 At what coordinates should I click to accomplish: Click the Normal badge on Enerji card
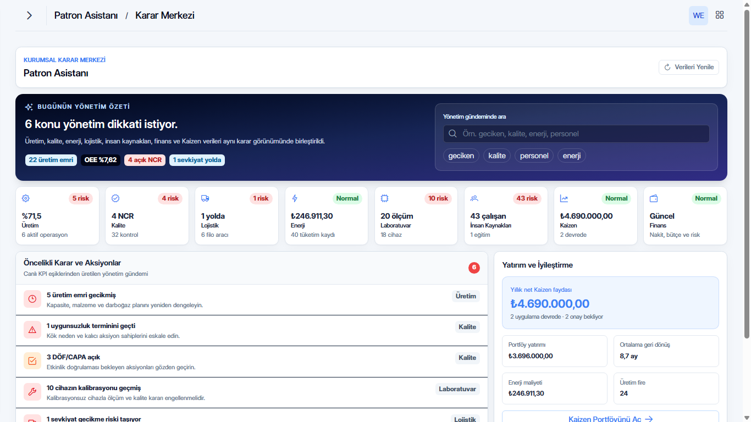pos(347,198)
